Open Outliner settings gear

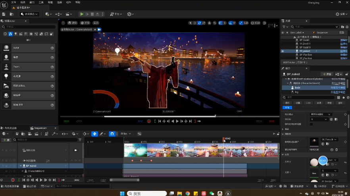(347, 27)
